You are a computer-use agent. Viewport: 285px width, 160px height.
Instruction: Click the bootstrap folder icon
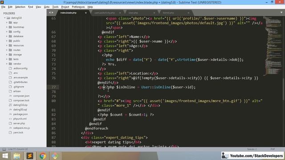tap(10, 27)
